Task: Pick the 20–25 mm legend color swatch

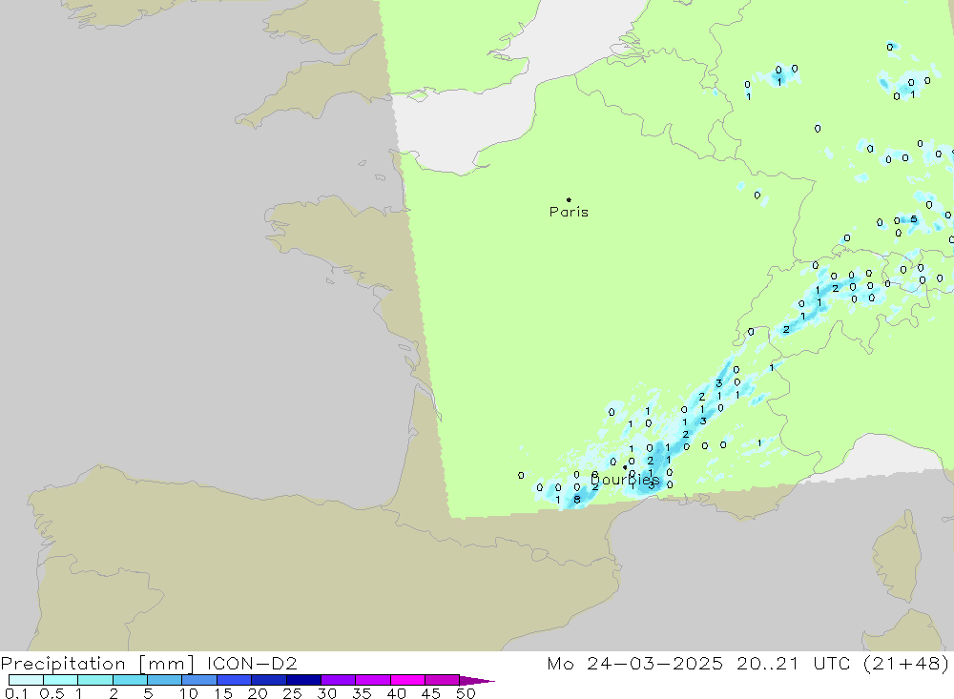Action: coord(269,680)
